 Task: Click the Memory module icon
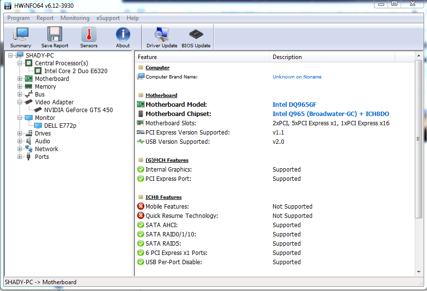tap(29, 86)
